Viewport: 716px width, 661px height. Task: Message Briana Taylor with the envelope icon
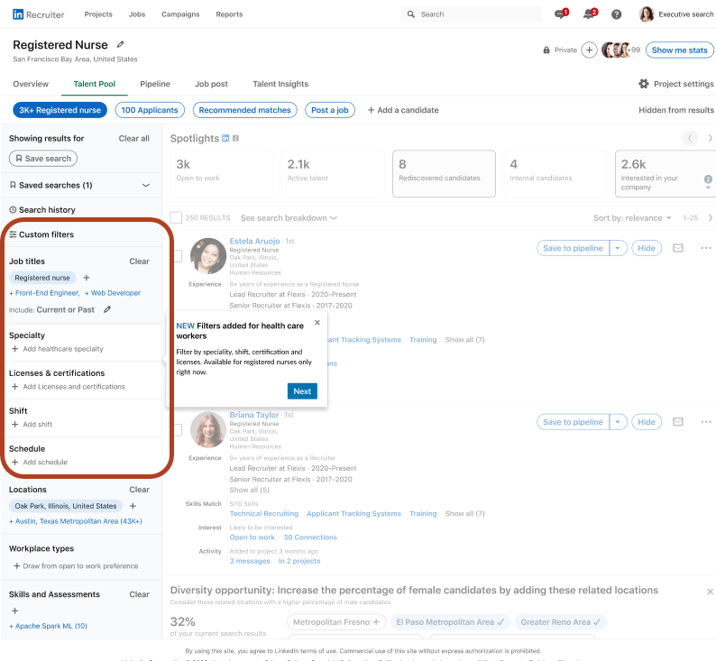(x=678, y=422)
